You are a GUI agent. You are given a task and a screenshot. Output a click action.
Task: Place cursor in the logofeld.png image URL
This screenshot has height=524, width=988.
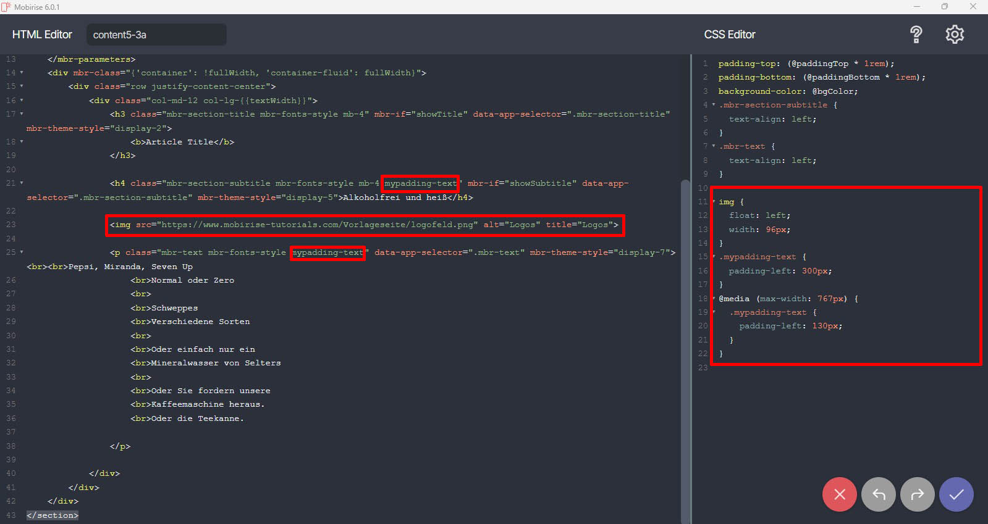(319, 225)
